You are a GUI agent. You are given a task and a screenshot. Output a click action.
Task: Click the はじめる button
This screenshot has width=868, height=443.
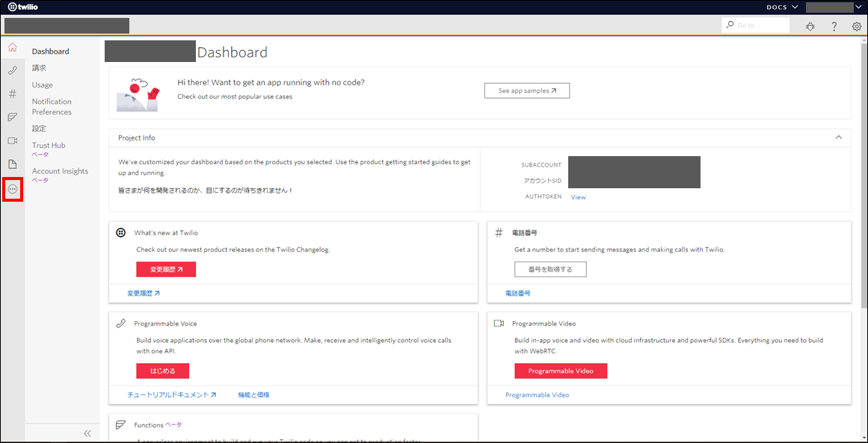163,371
